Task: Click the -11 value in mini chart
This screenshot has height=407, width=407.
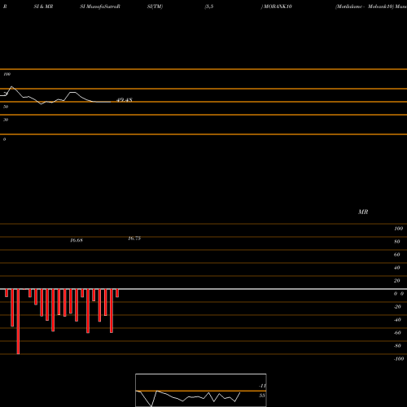Action: pyautogui.click(x=262, y=386)
